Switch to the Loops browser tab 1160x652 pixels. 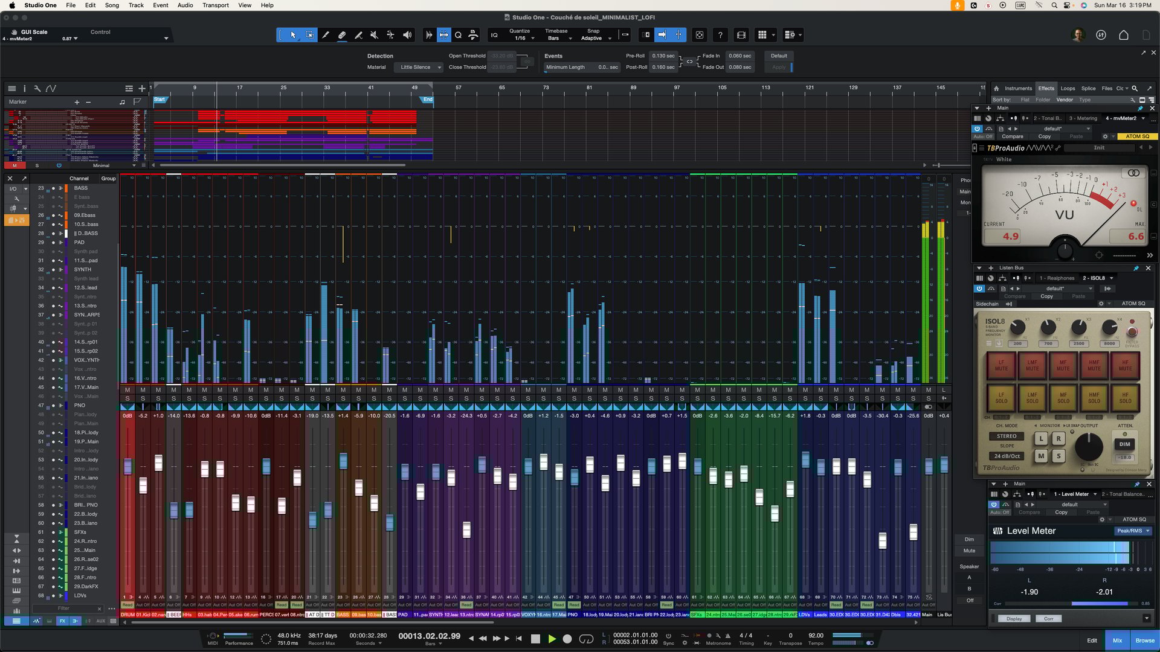pyautogui.click(x=1068, y=88)
